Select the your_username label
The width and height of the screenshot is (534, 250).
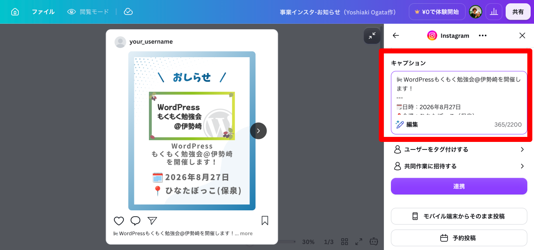(151, 42)
